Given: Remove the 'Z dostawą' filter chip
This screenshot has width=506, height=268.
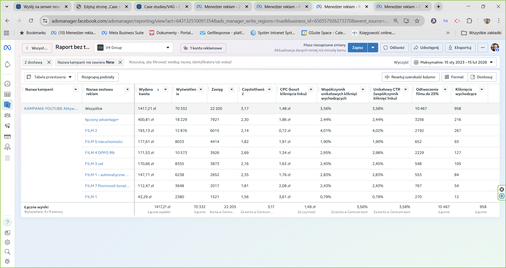Looking at the screenshot, I should [x=49, y=62].
